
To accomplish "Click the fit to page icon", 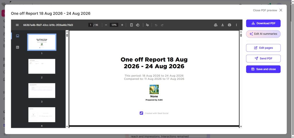I will (131, 25).
